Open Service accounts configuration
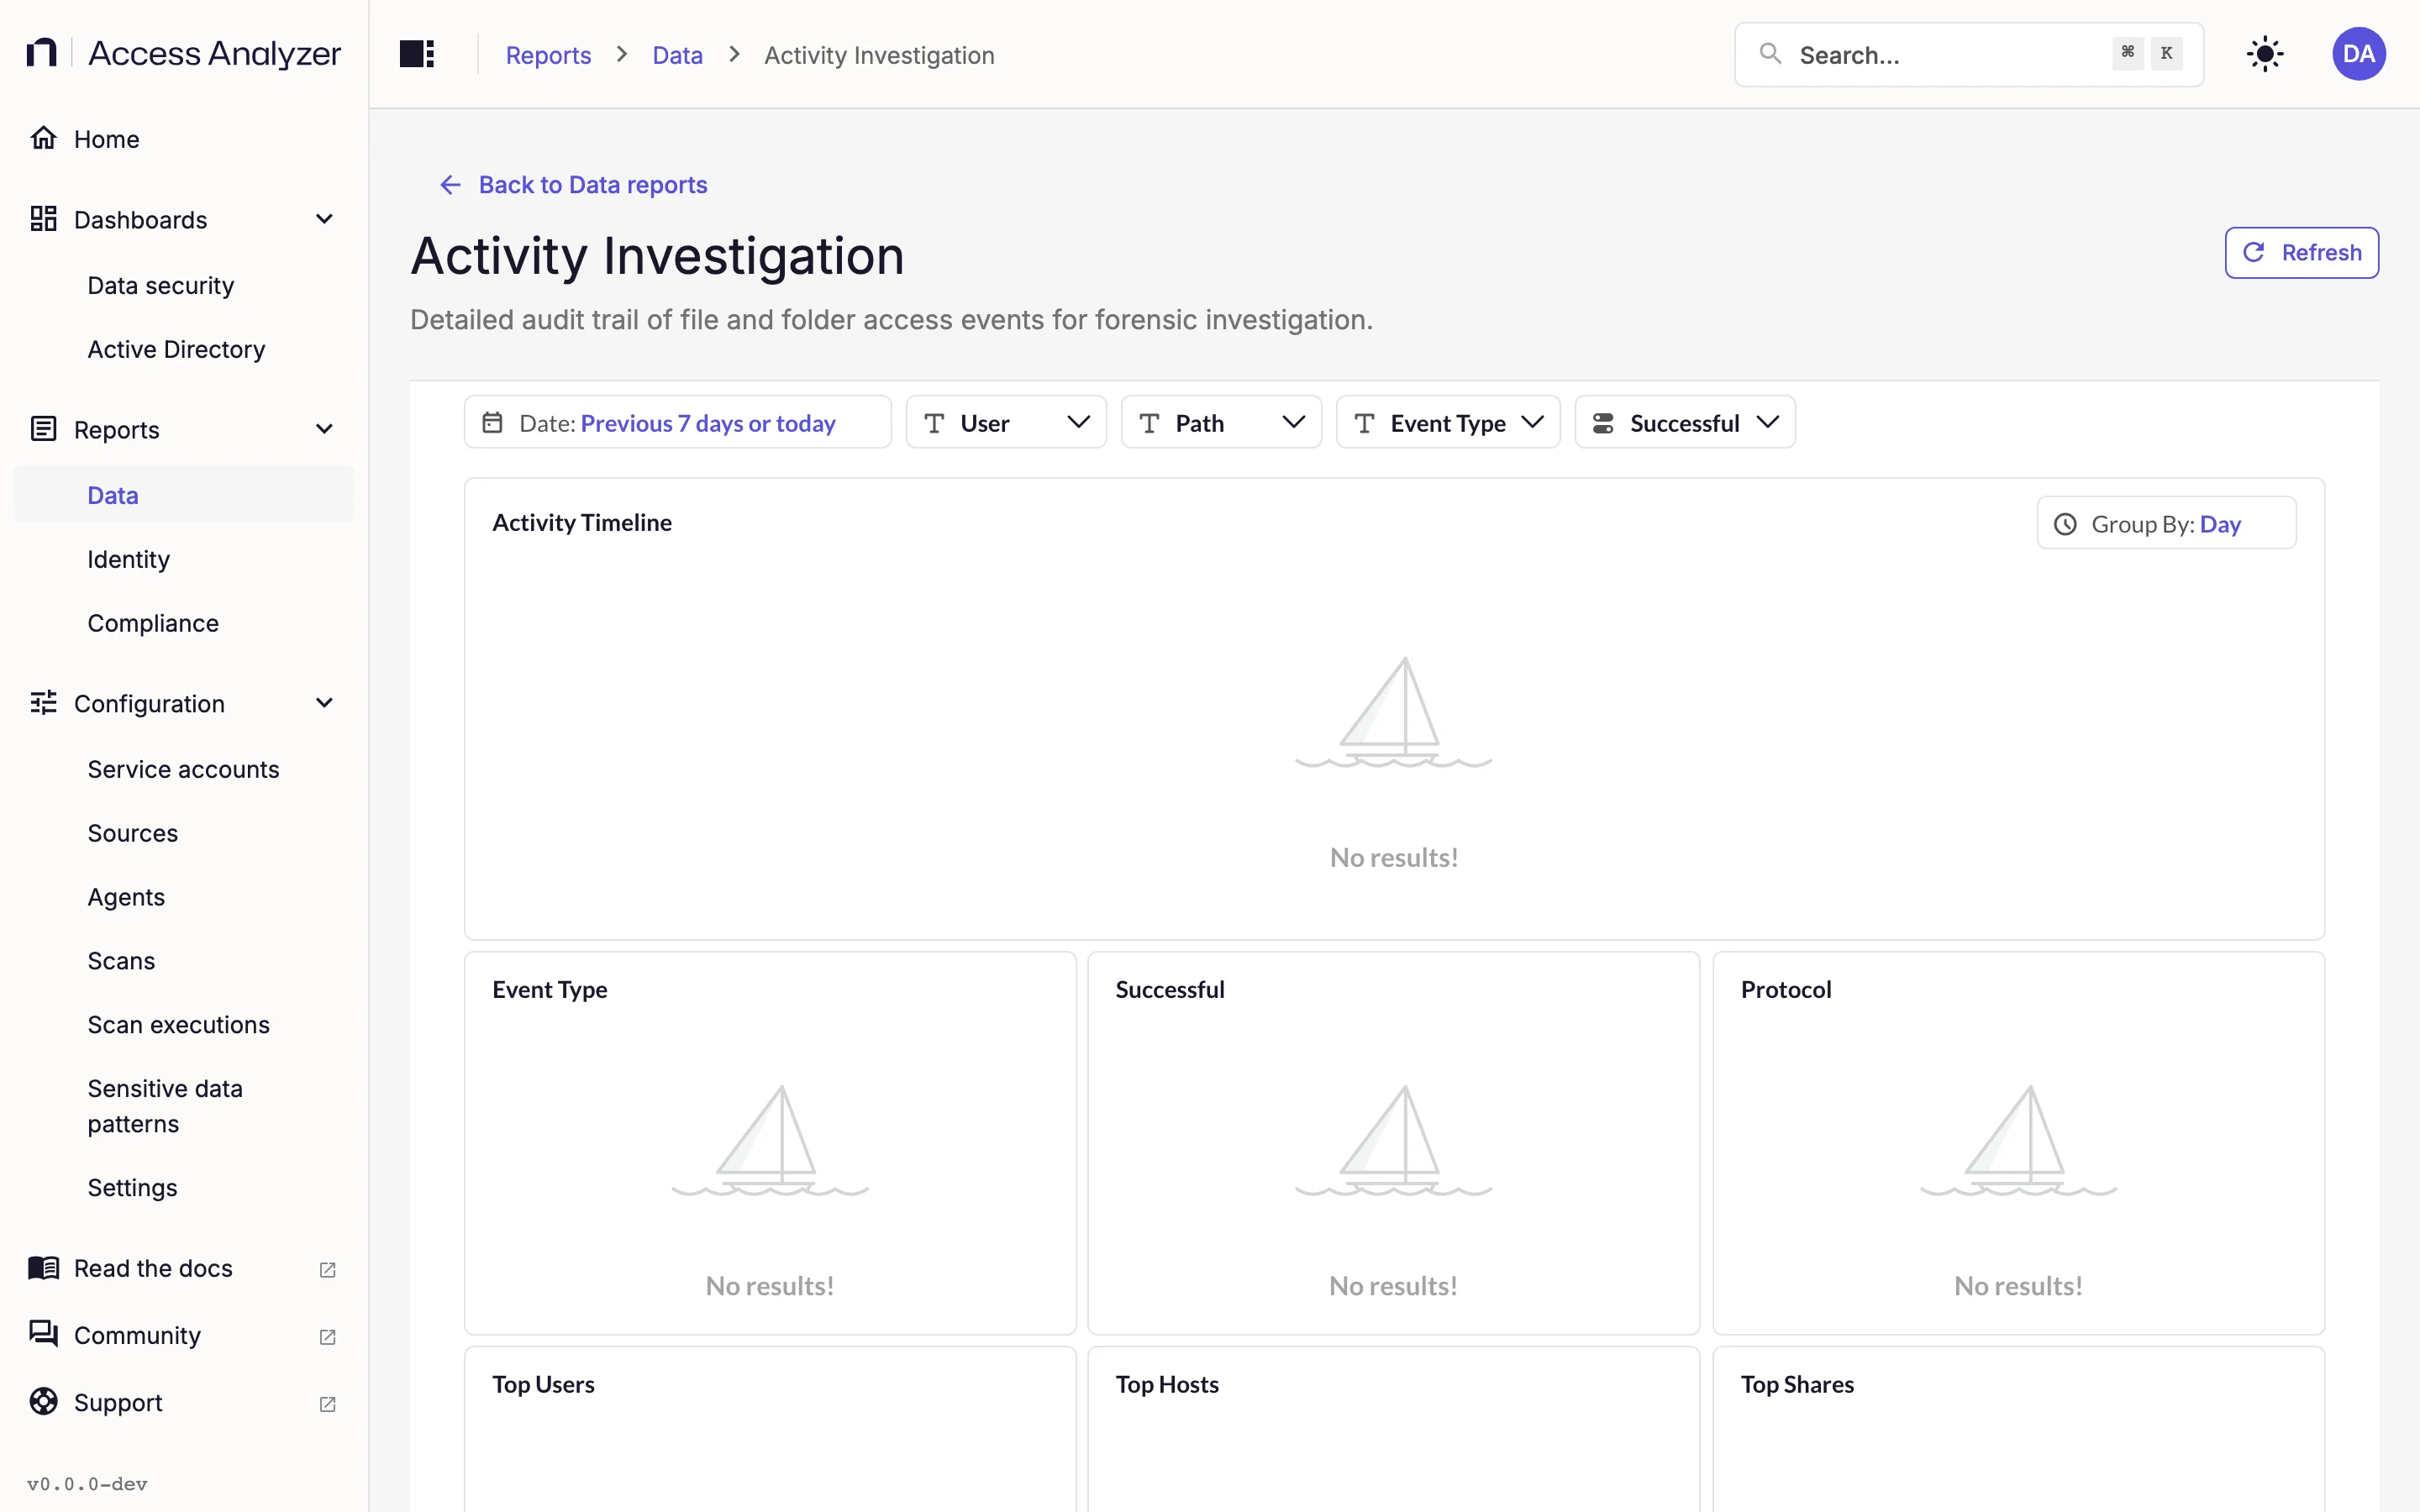This screenshot has height=1512, width=2420. [x=184, y=769]
